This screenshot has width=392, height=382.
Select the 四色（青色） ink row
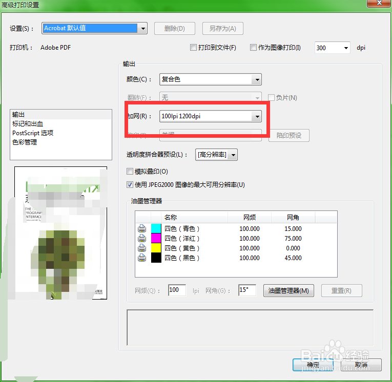coord(236,228)
